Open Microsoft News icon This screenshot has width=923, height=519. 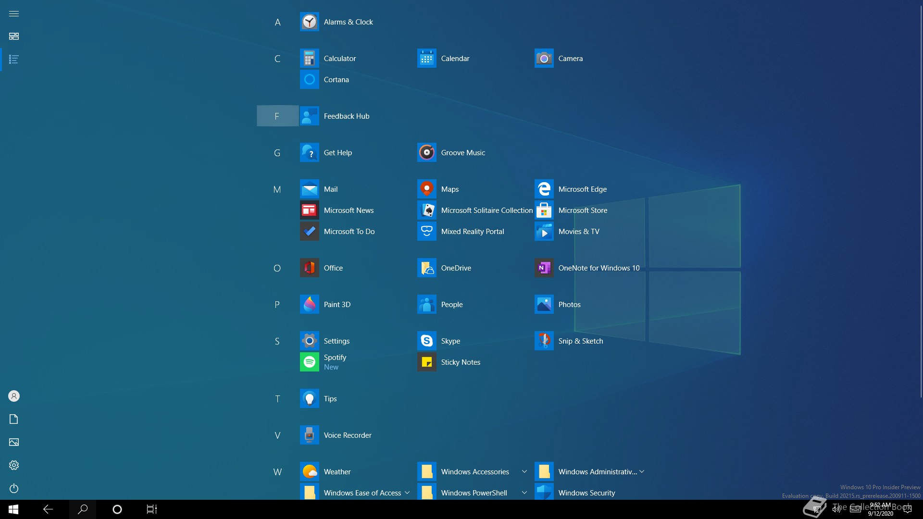click(x=309, y=210)
